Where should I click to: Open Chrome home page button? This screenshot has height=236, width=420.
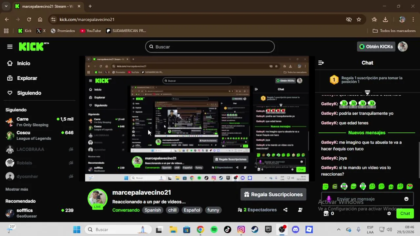[x=40, y=19]
